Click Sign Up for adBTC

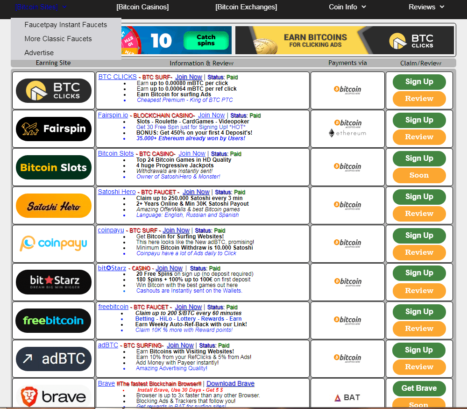[419, 350]
